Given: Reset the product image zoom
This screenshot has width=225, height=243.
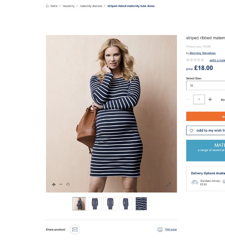Looking at the screenshot, I should point(68,184).
